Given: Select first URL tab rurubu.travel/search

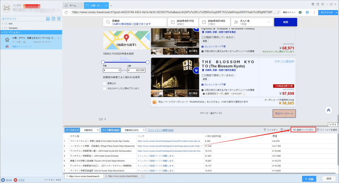Looking at the screenshot, I should click(x=84, y=176).
